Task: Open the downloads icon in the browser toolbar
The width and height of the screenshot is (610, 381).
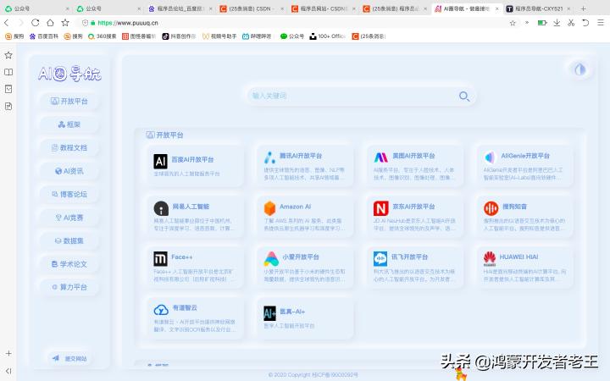Action: tap(557, 23)
